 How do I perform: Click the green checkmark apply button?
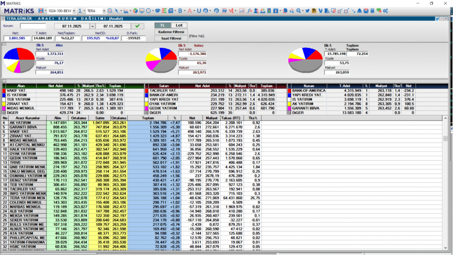pos(138,26)
